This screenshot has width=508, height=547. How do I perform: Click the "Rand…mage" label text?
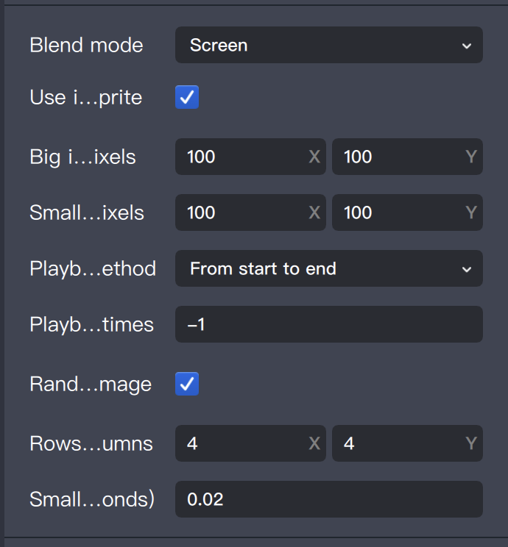click(91, 384)
